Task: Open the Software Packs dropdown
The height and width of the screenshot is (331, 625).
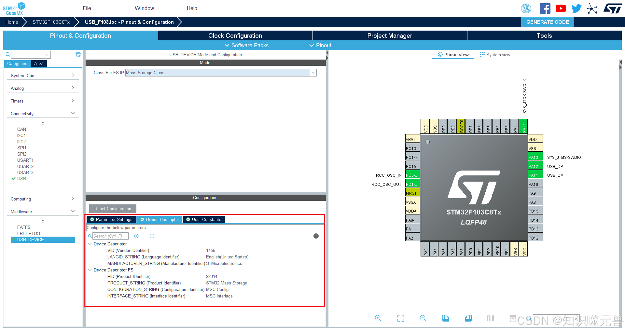Action: point(247,45)
